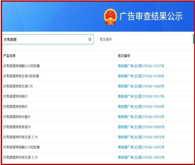Open approval link ending 10973号
The image size is (195, 165).
click(141, 157)
